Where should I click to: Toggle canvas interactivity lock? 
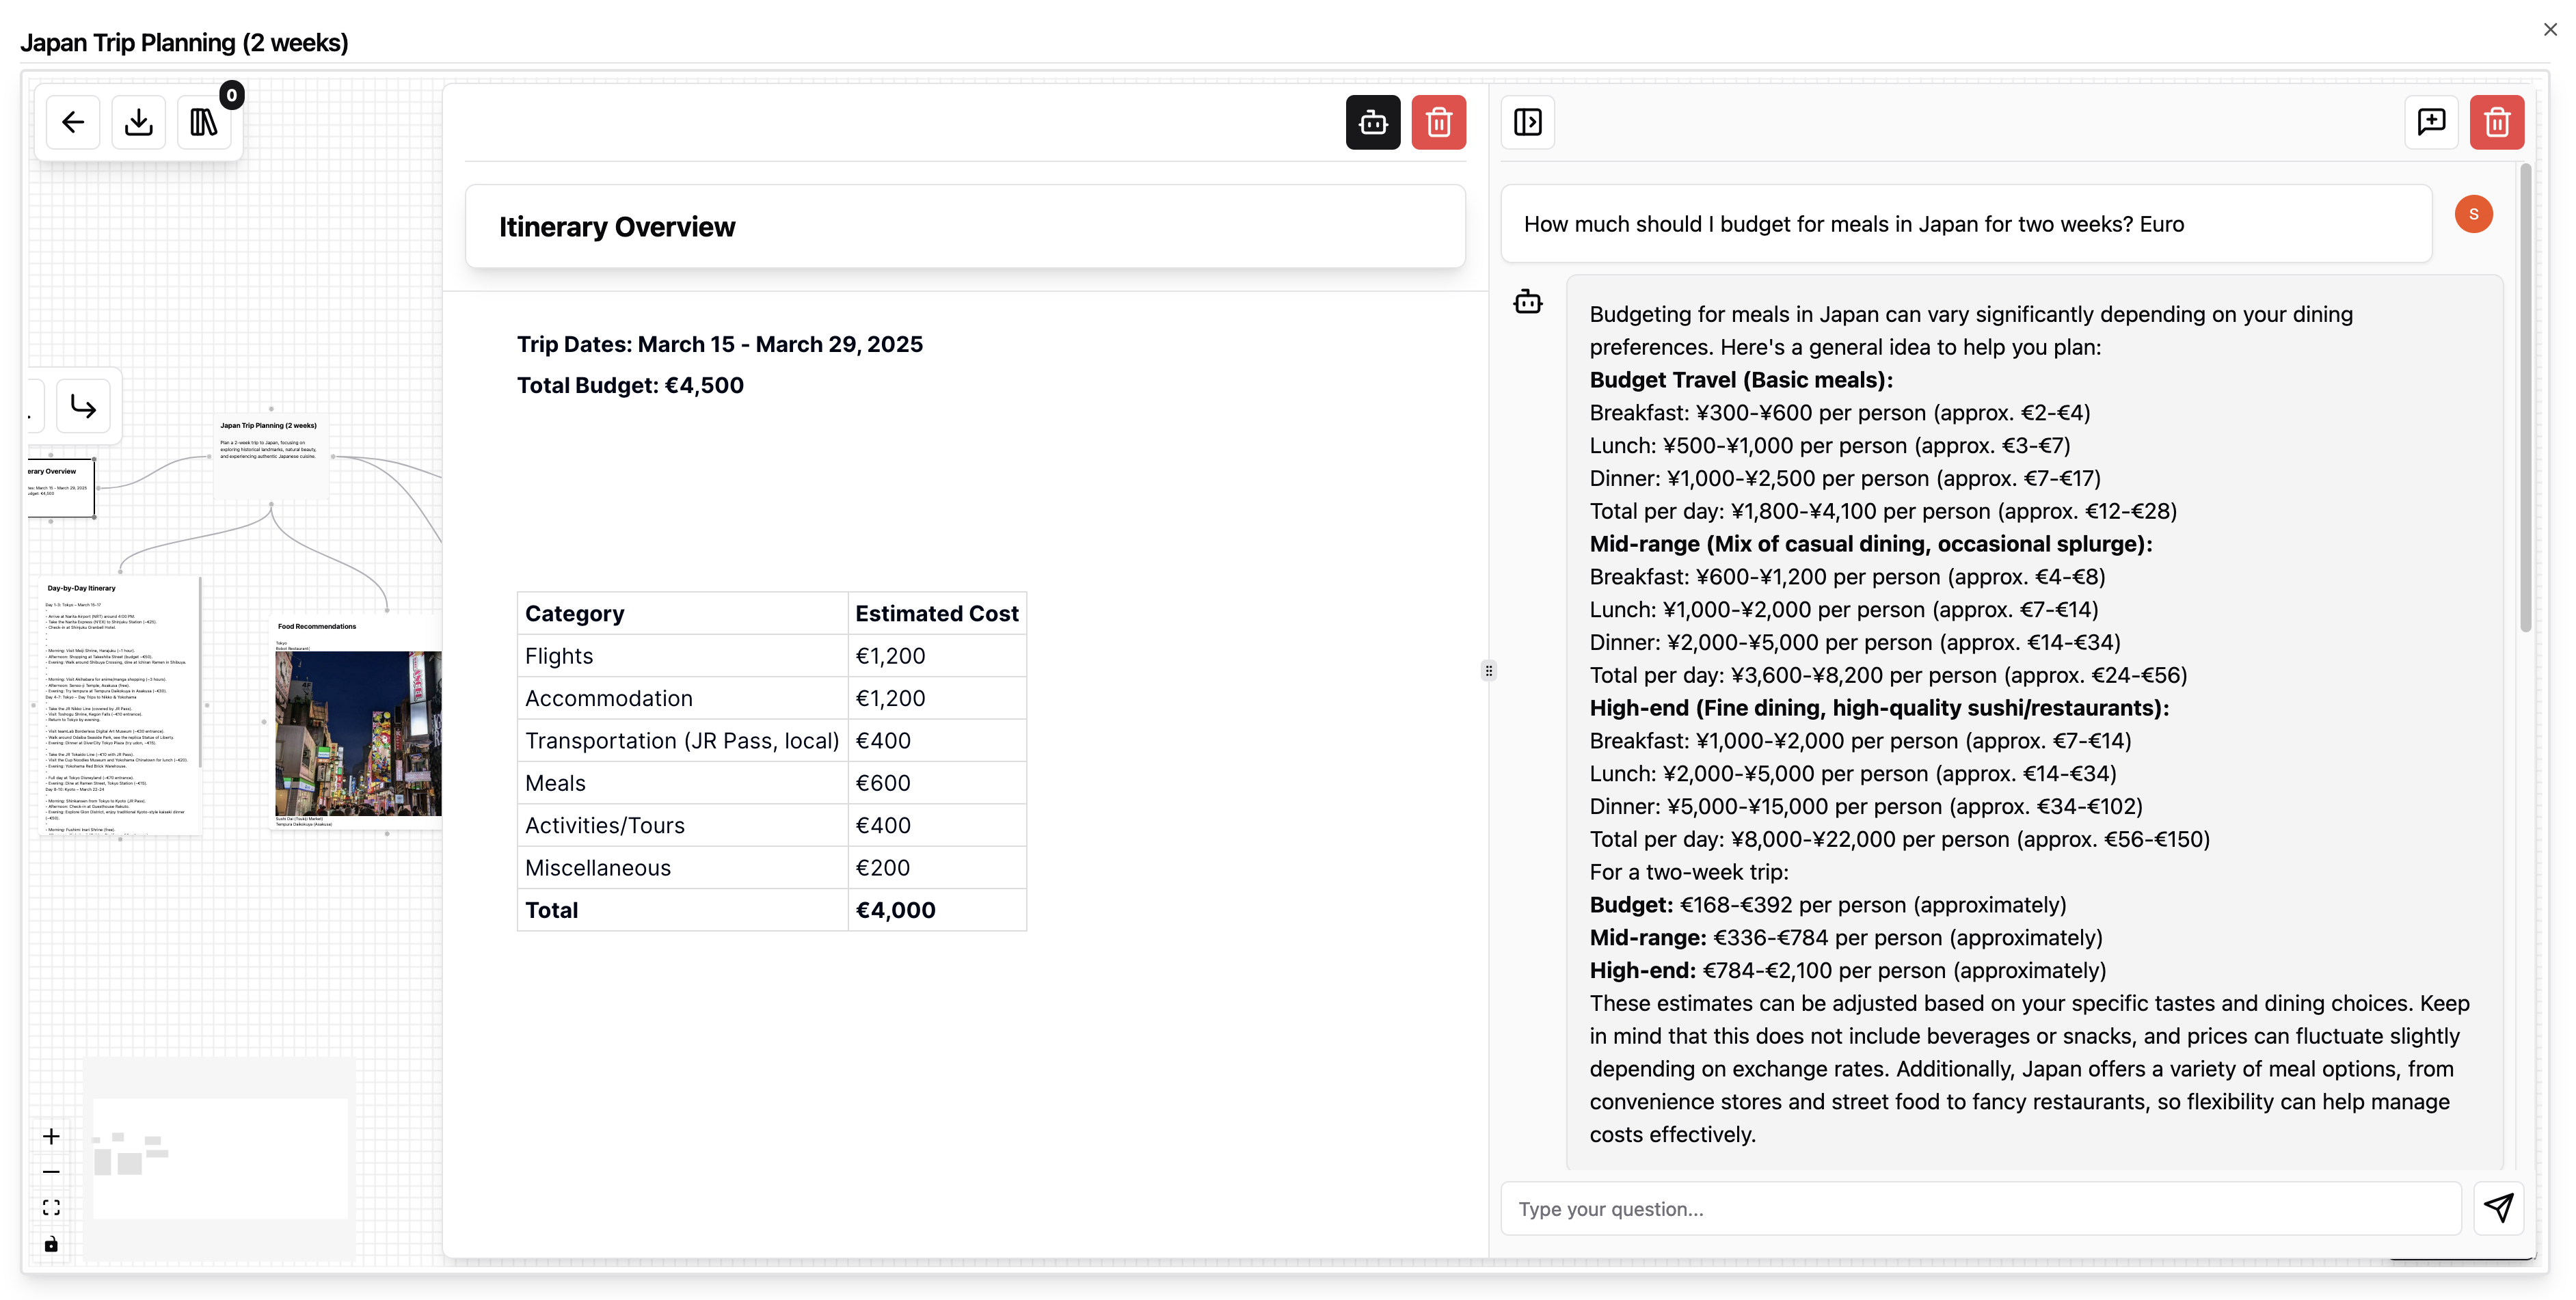51,1244
